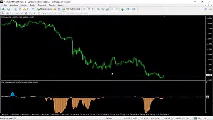Viewport: 213px width, 120px height.
Task: Toggle the Data Window crosshair-box icon
Action: pyautogui.click(x=20, y=9)
